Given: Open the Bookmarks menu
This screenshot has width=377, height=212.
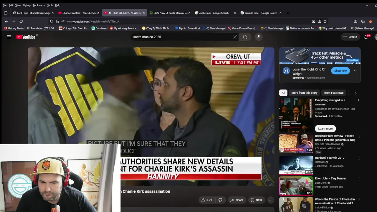Looking at the screenshot, I should [39, 5].
